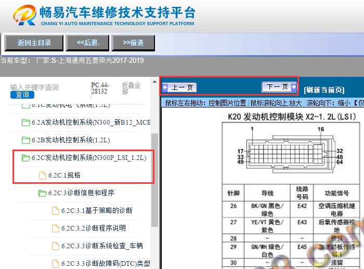364x269 pixels.
Task: Click the YE/VT 黄色/紫色 wire cell
Action: [x=267, y=226]
